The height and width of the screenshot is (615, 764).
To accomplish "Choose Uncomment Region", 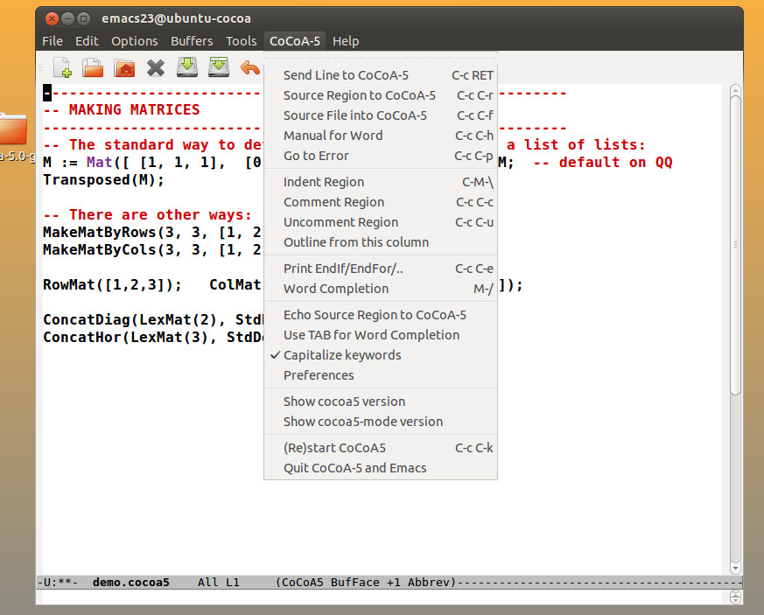I will point(380,222).
